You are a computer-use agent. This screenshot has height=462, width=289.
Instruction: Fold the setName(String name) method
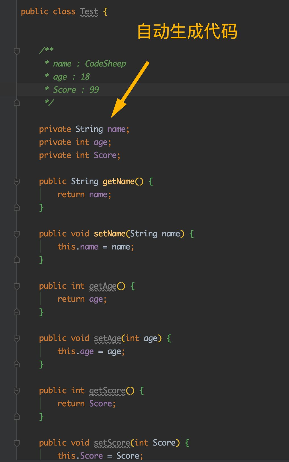(17, 234)
